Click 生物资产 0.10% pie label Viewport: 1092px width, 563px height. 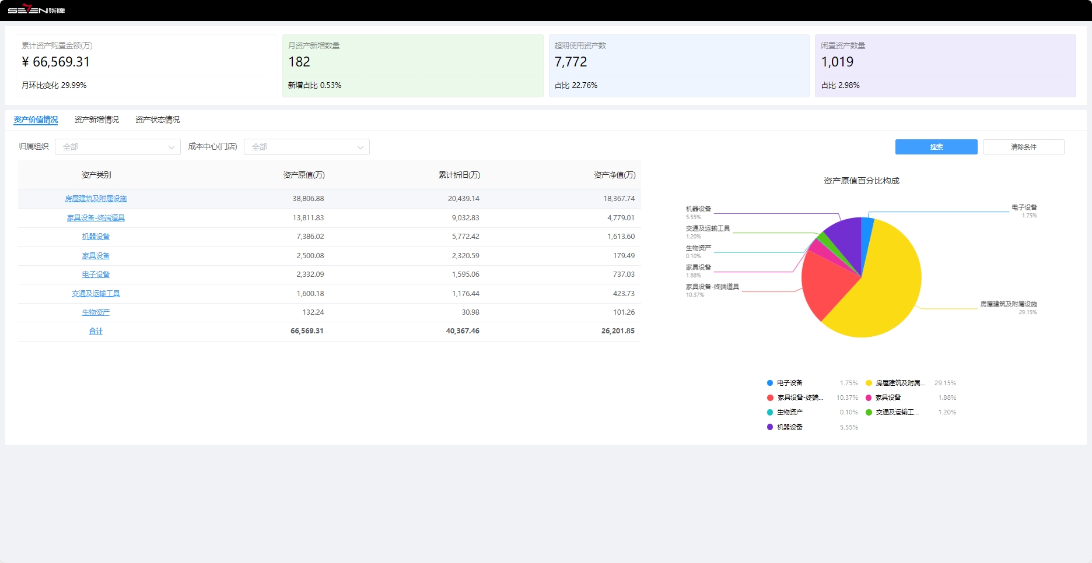click(698, 251)
